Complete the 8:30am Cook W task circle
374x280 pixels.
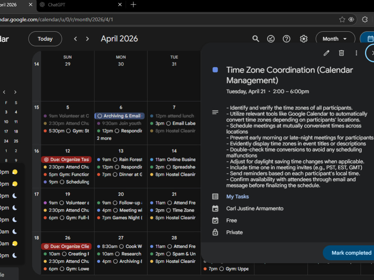(x=122, y=246)
